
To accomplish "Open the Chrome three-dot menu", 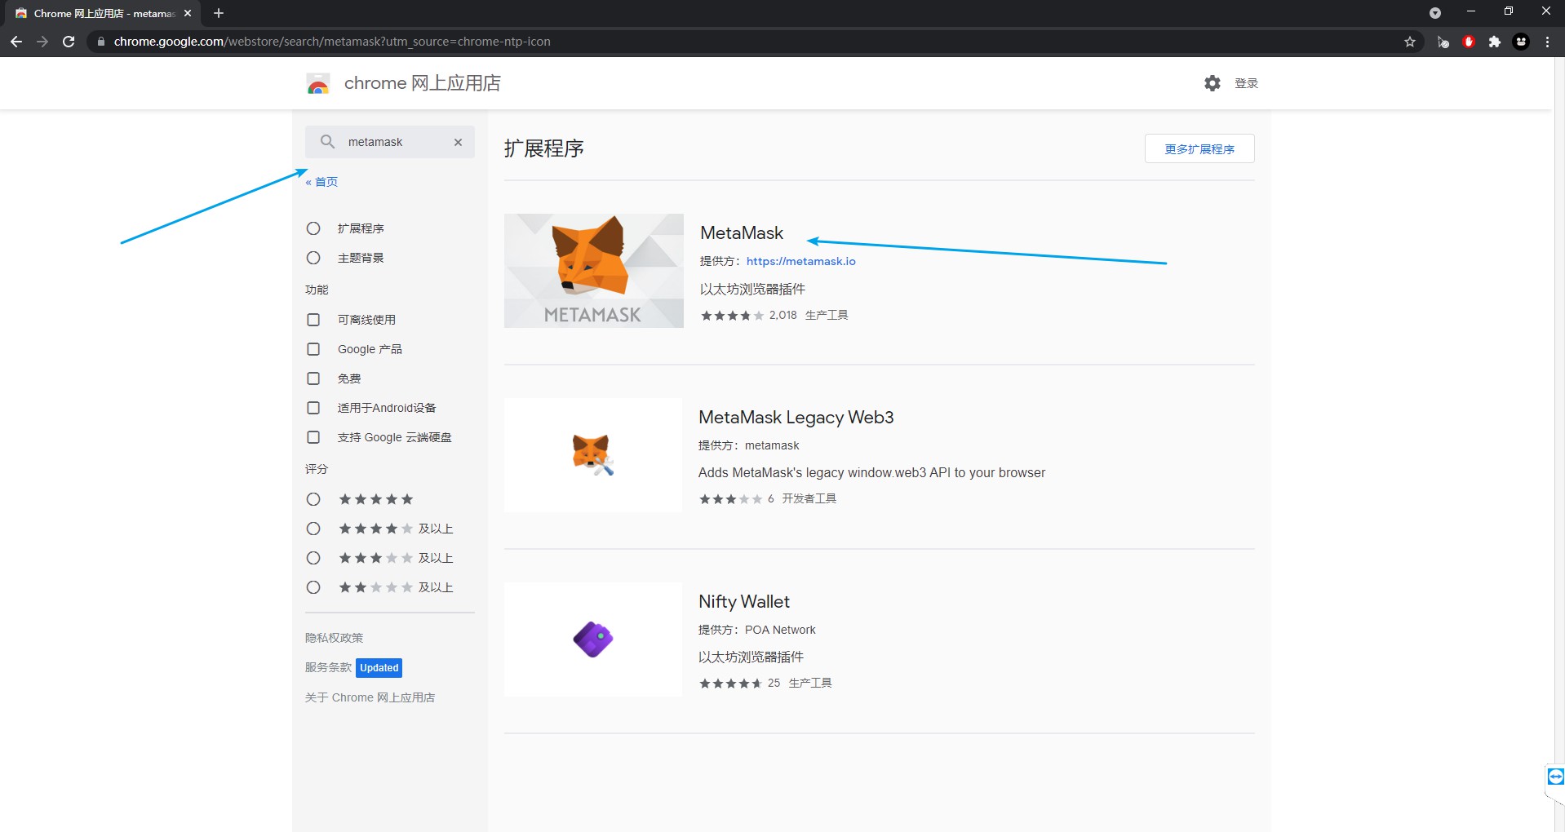I will tap(1547, 42).
